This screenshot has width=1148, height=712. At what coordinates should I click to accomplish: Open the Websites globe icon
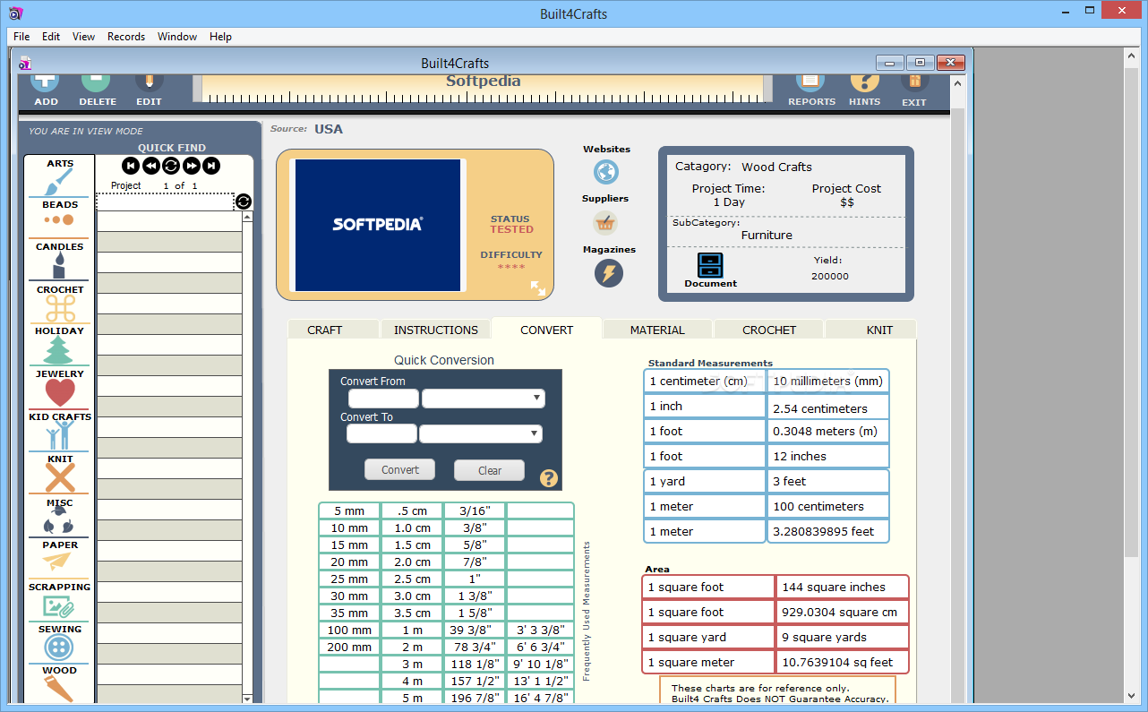[606, 172]
